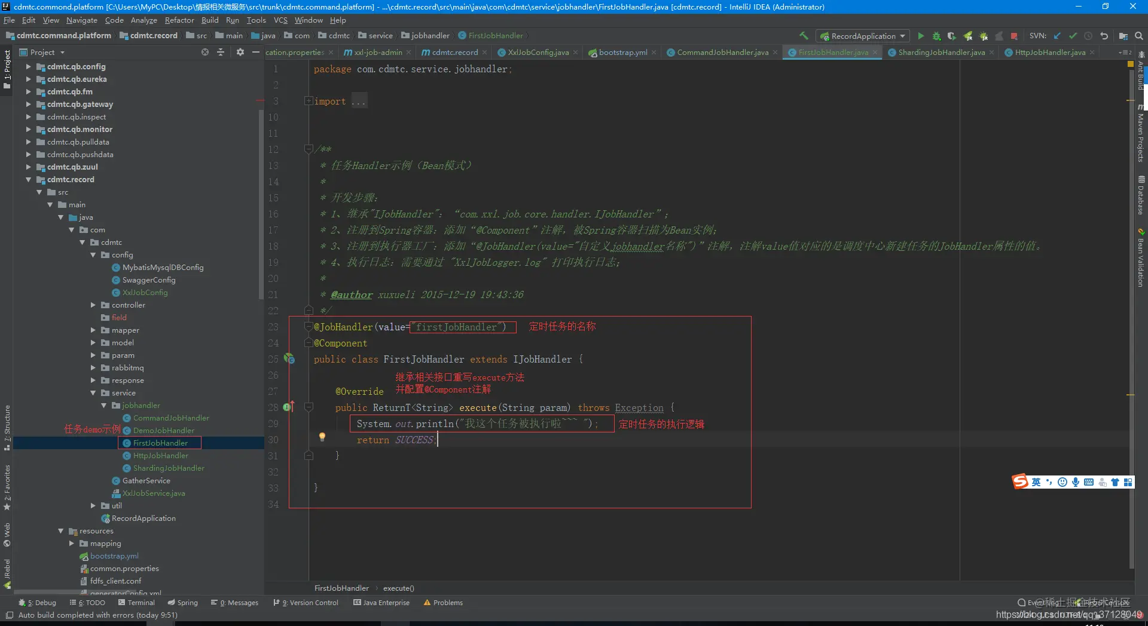Open the Project Structure icon
This screenshot has height=626, width=1148.
coord(1123,36)
